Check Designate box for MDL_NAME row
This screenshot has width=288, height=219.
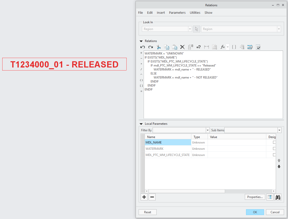click(x=274, y=142)
